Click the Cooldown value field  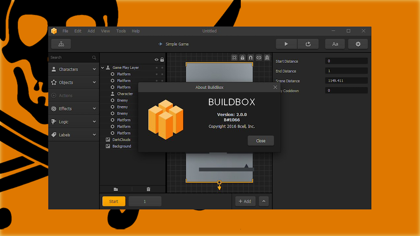346,90
